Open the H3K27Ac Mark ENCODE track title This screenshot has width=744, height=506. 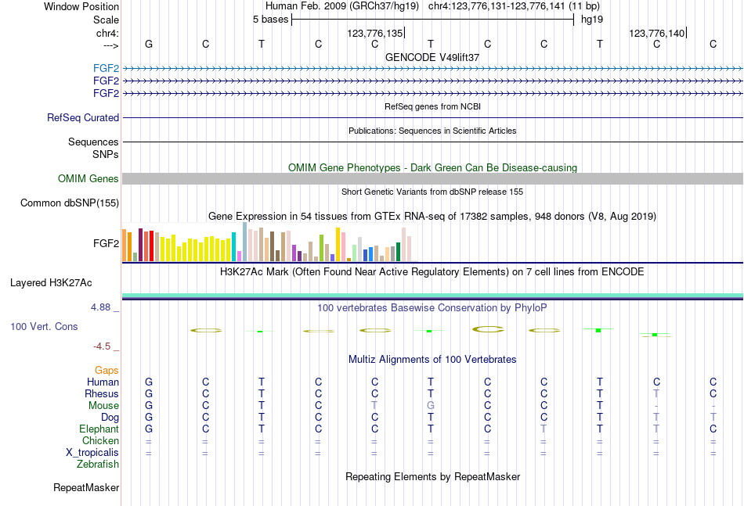pyautogui.click(x=432, y=272)
